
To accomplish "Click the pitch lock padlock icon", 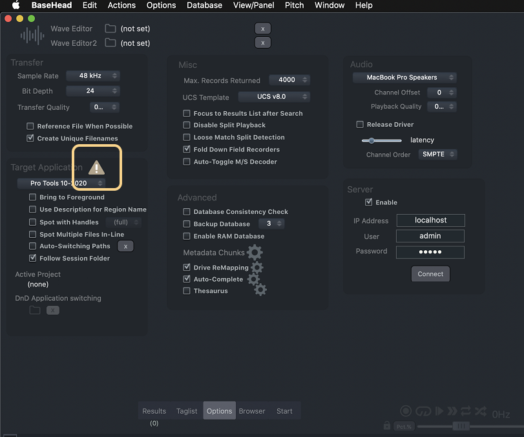I will point(387,425).
